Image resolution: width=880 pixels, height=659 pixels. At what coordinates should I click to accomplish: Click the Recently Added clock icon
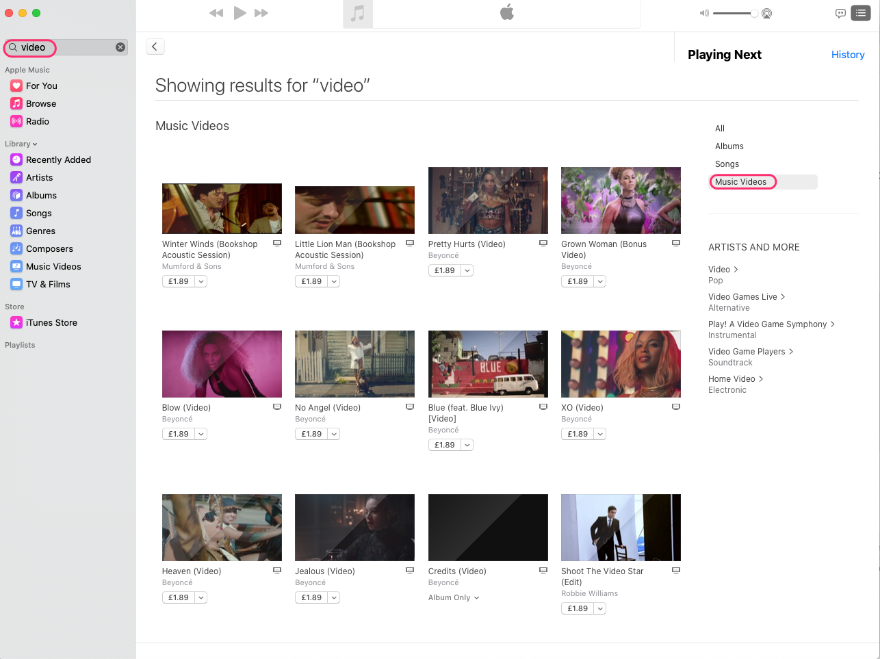16,159
